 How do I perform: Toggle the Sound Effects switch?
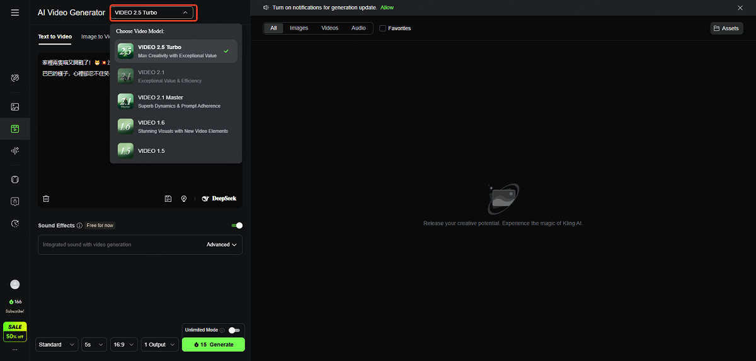coord(237,225)
